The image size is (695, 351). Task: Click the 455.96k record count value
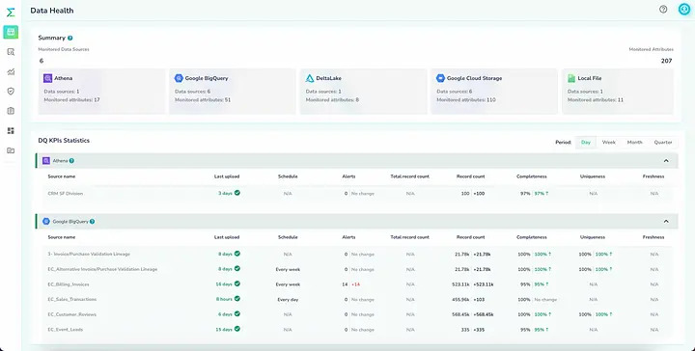pos(460,299)
